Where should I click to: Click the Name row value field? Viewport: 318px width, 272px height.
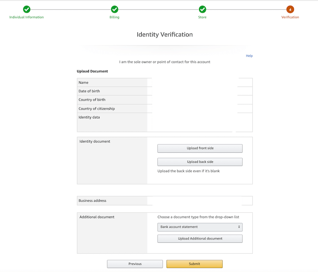tap(199, 82)
